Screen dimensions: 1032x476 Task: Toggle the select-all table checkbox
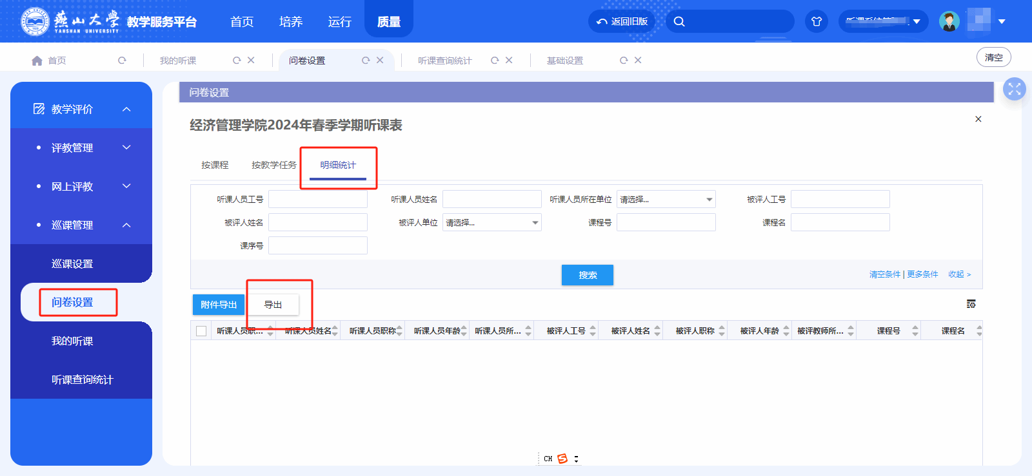[201, 331]
